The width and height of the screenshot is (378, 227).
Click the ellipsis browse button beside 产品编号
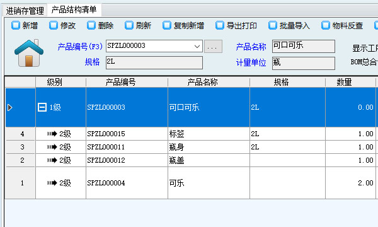(213, 46)
